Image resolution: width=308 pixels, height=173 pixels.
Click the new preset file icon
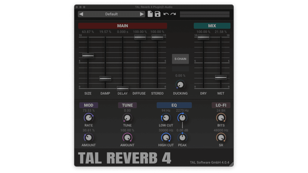pyautogui.click(x=150, y=14)
